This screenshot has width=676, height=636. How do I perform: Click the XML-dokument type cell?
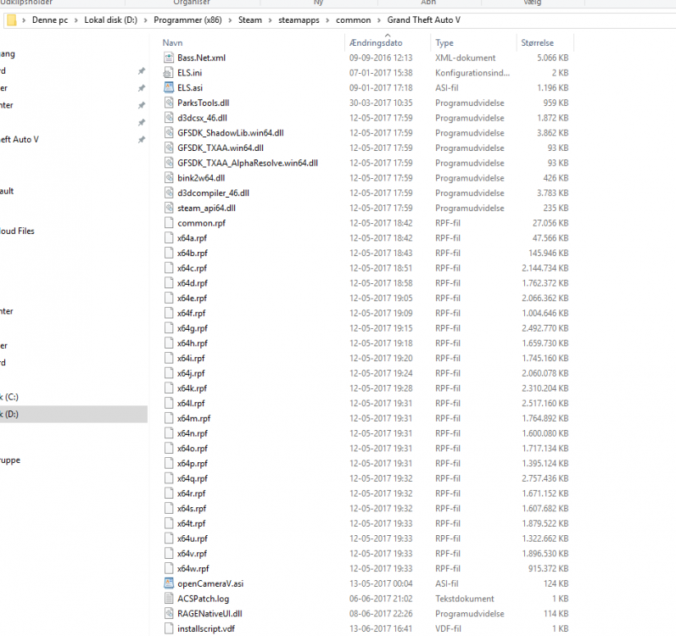(465, 58)
